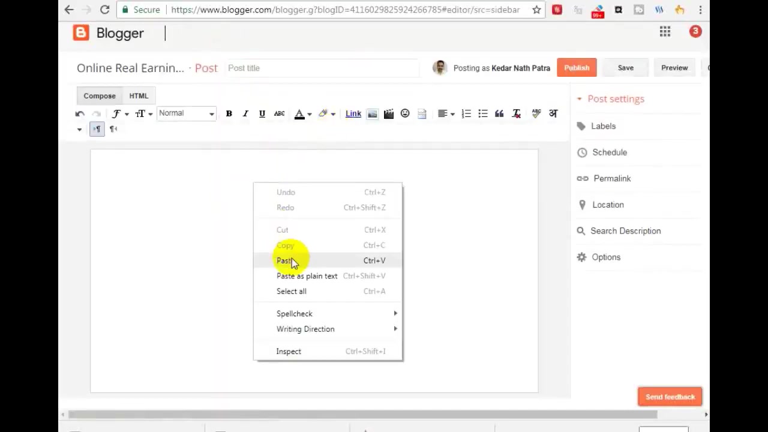The height and width of the screenshot is (432, 768).
Task: Open the Normal paragraph format dropdown
Action: [x=186, y=113]
